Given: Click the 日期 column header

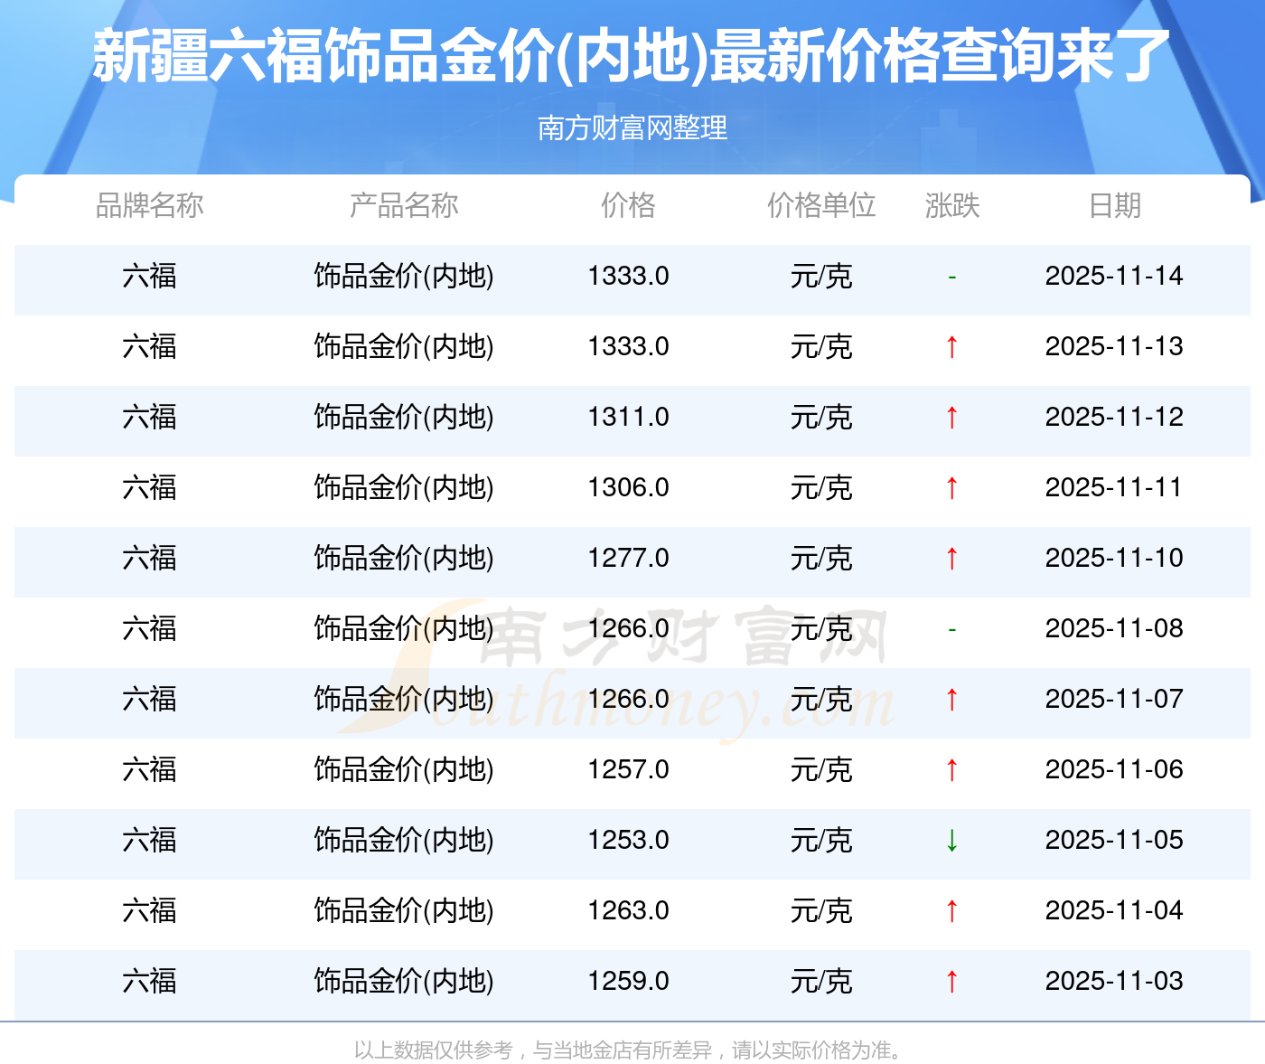Looking at the screenshot, I should [x=1114, y=205].
